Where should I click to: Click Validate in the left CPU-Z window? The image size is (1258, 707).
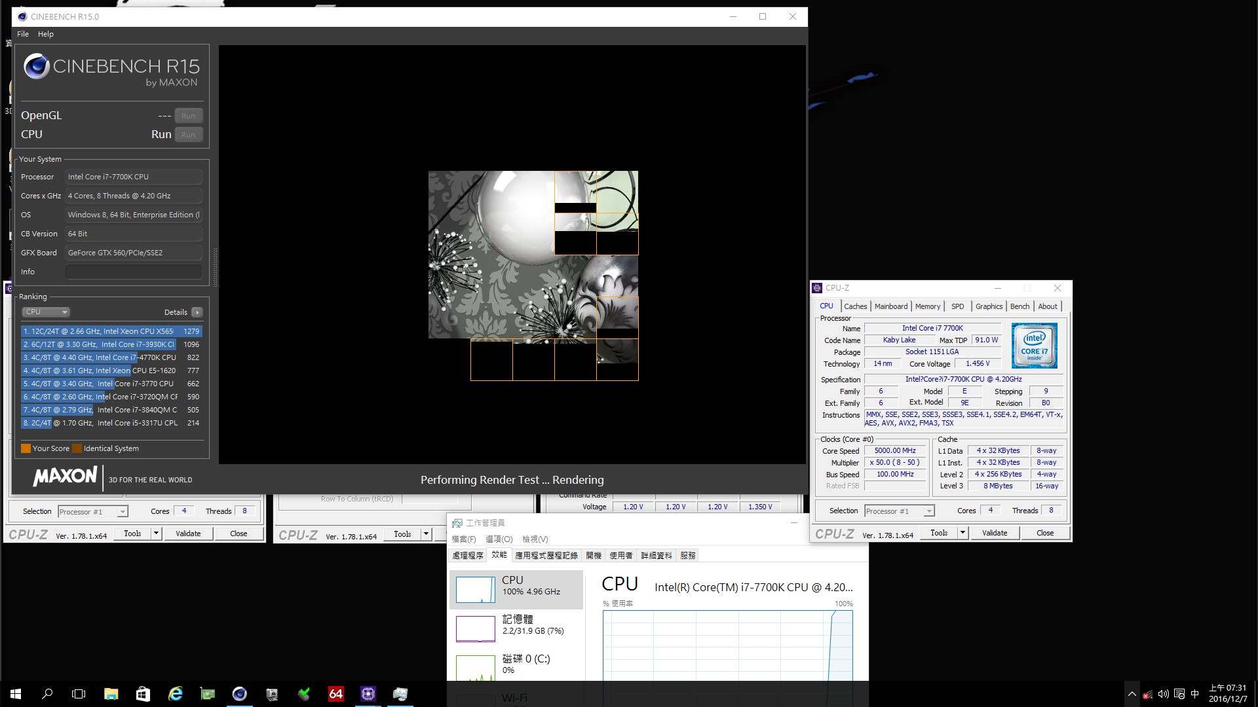tap(188, 534)
